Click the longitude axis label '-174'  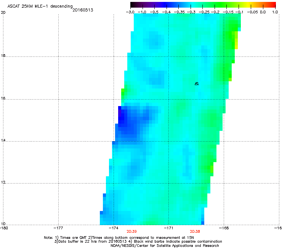(114, 228)
